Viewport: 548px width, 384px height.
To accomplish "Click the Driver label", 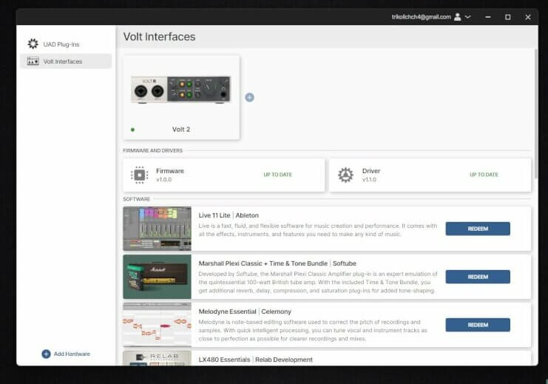I will click(371, 171).
